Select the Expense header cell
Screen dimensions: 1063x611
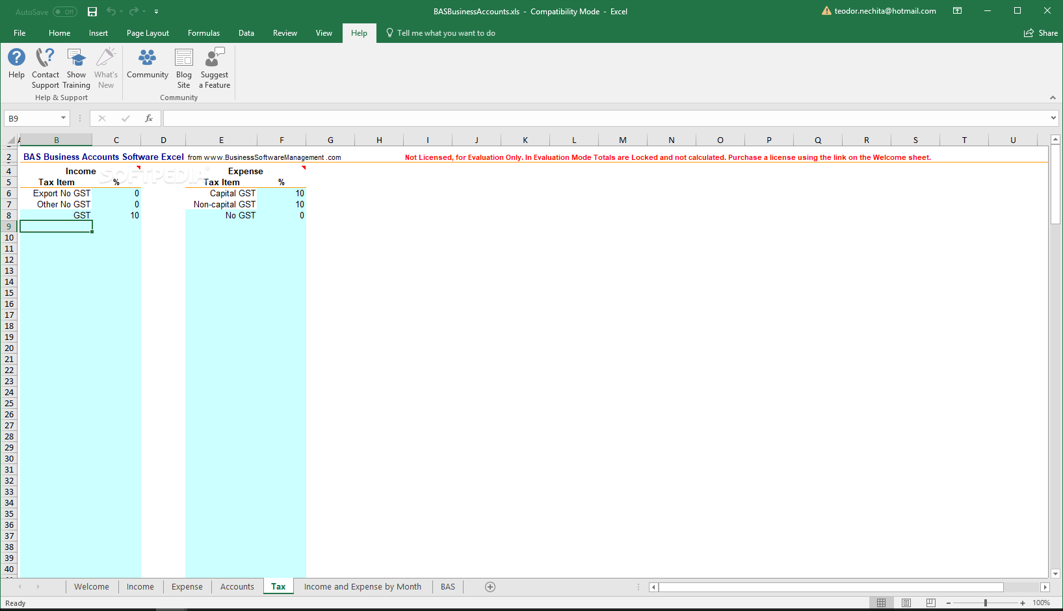coord(246,172)
